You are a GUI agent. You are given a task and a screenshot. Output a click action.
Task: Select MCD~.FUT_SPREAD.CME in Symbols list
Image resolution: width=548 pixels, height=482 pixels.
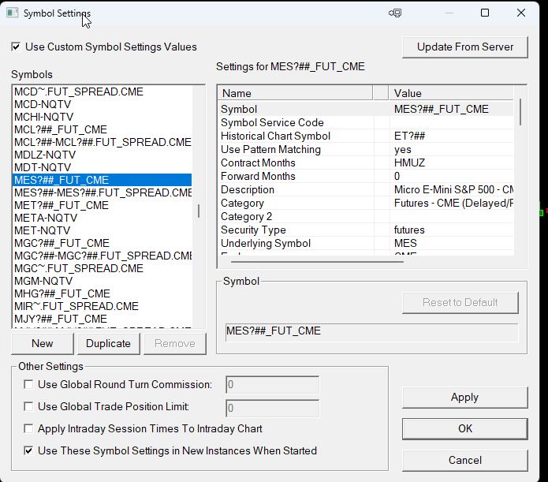[x=102, y=92]
